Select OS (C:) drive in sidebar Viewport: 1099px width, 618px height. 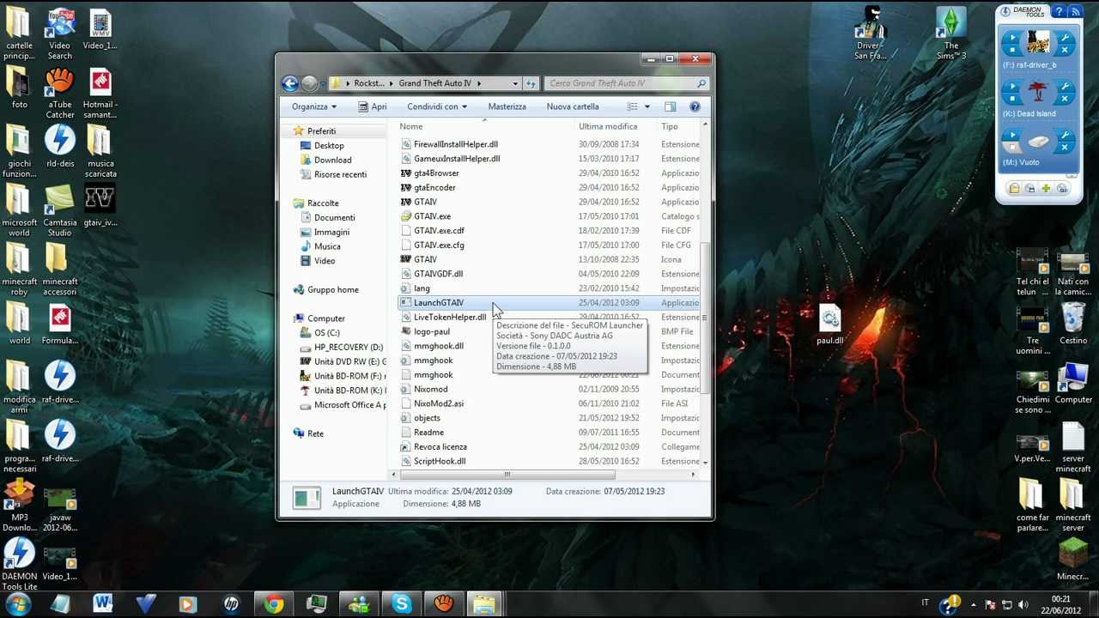pyautogui.click(x=326, y=332)
